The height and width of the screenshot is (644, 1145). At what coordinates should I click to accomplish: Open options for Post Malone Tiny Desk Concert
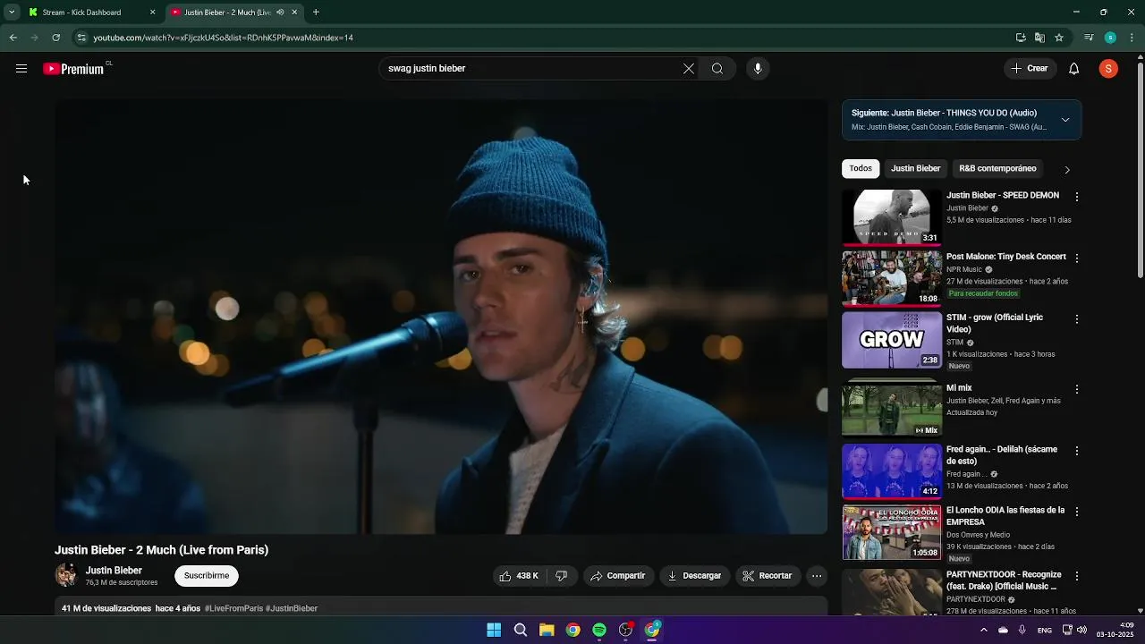click(1077, 258)
